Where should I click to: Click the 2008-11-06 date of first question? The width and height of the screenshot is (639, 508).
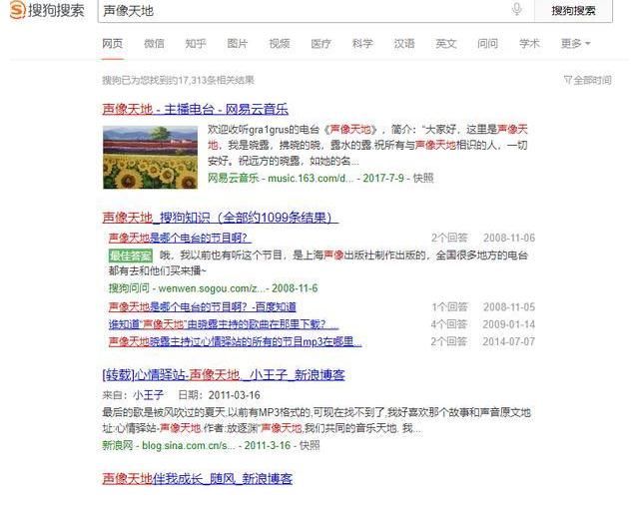click(x=509, y=238)
